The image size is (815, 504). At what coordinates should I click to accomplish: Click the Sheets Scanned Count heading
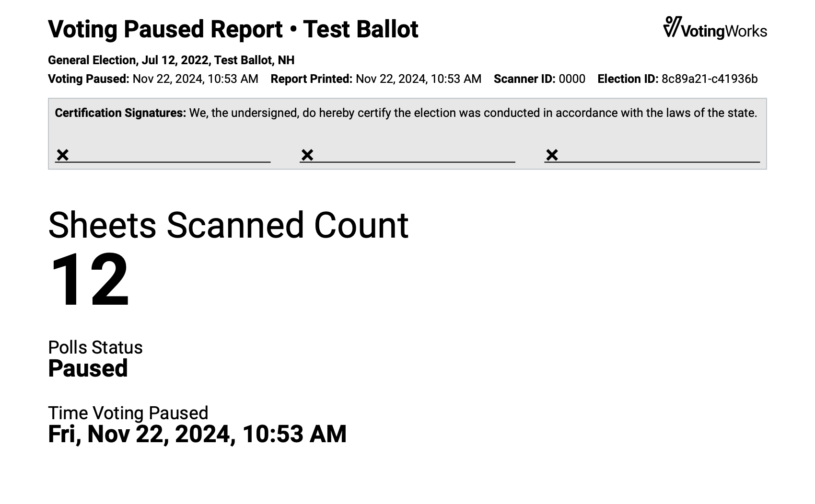(228, 225)
